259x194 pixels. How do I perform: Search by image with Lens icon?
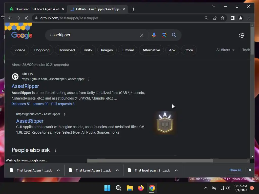tap(164, 35)
